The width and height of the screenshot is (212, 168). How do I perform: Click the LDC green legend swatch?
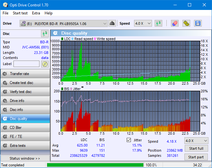click(x=62, y=39)
